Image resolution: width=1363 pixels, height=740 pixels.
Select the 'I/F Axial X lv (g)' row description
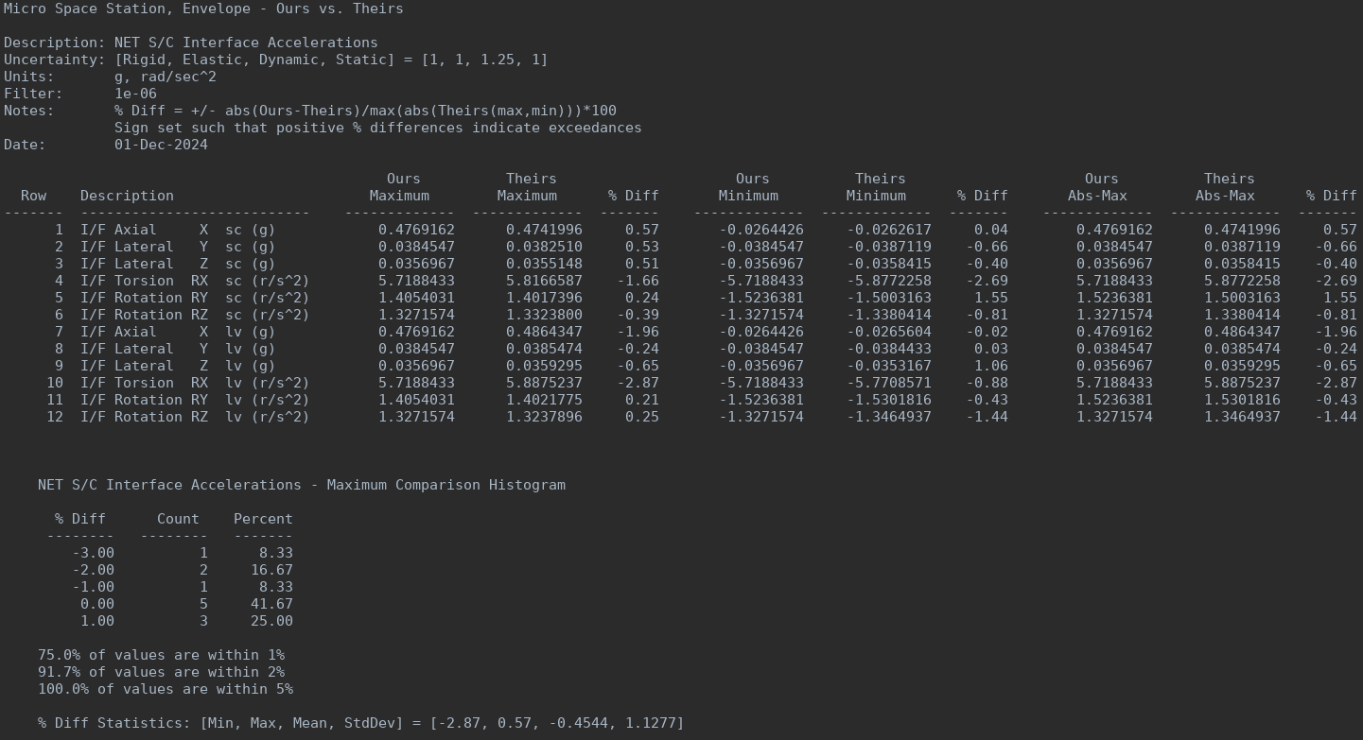[x=178, y=332]
